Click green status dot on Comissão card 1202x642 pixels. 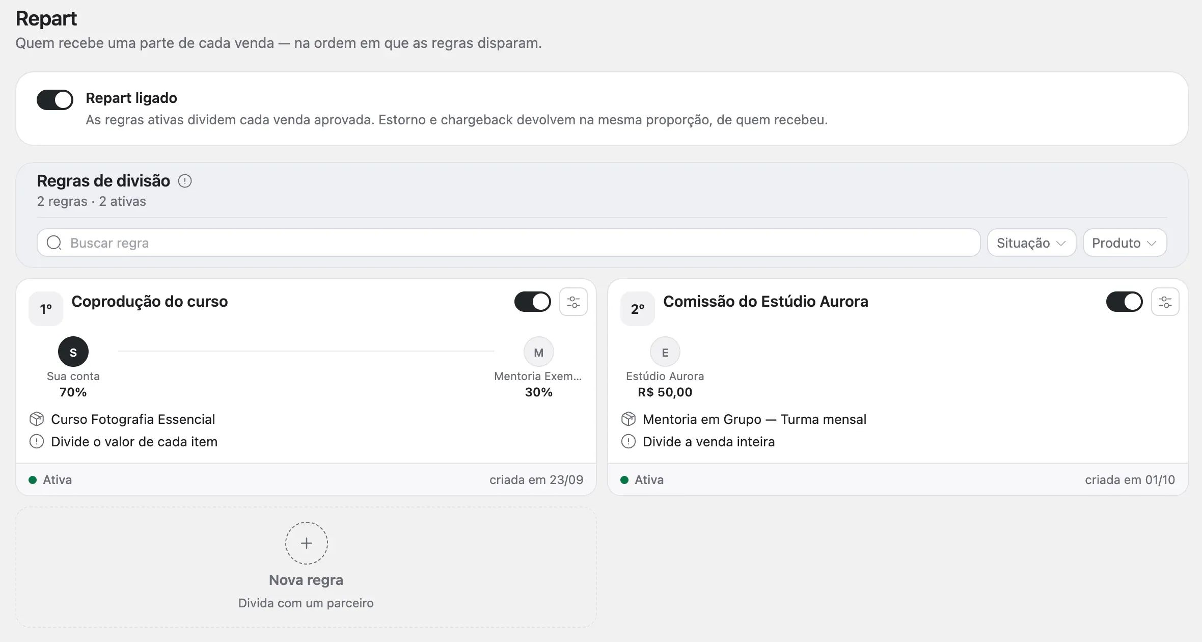coord(624,479)
